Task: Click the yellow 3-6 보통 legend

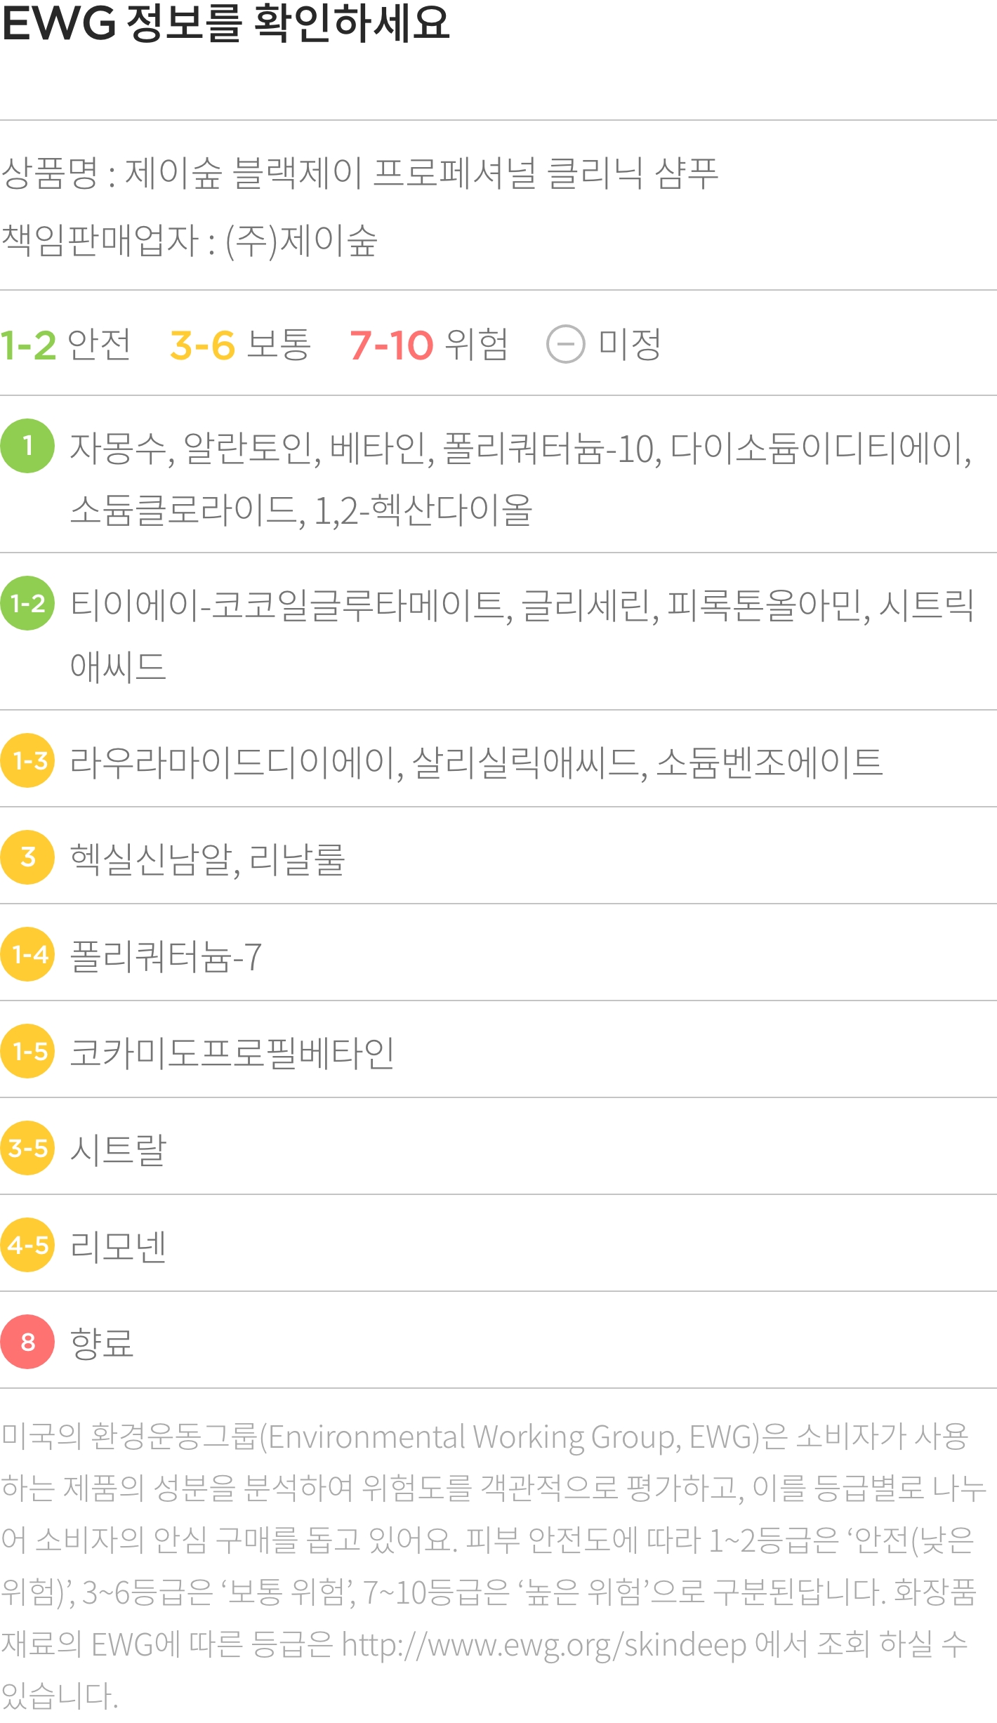Action: click(x=240, y=345)
